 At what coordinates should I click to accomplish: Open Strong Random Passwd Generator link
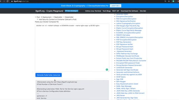[129, 65]
